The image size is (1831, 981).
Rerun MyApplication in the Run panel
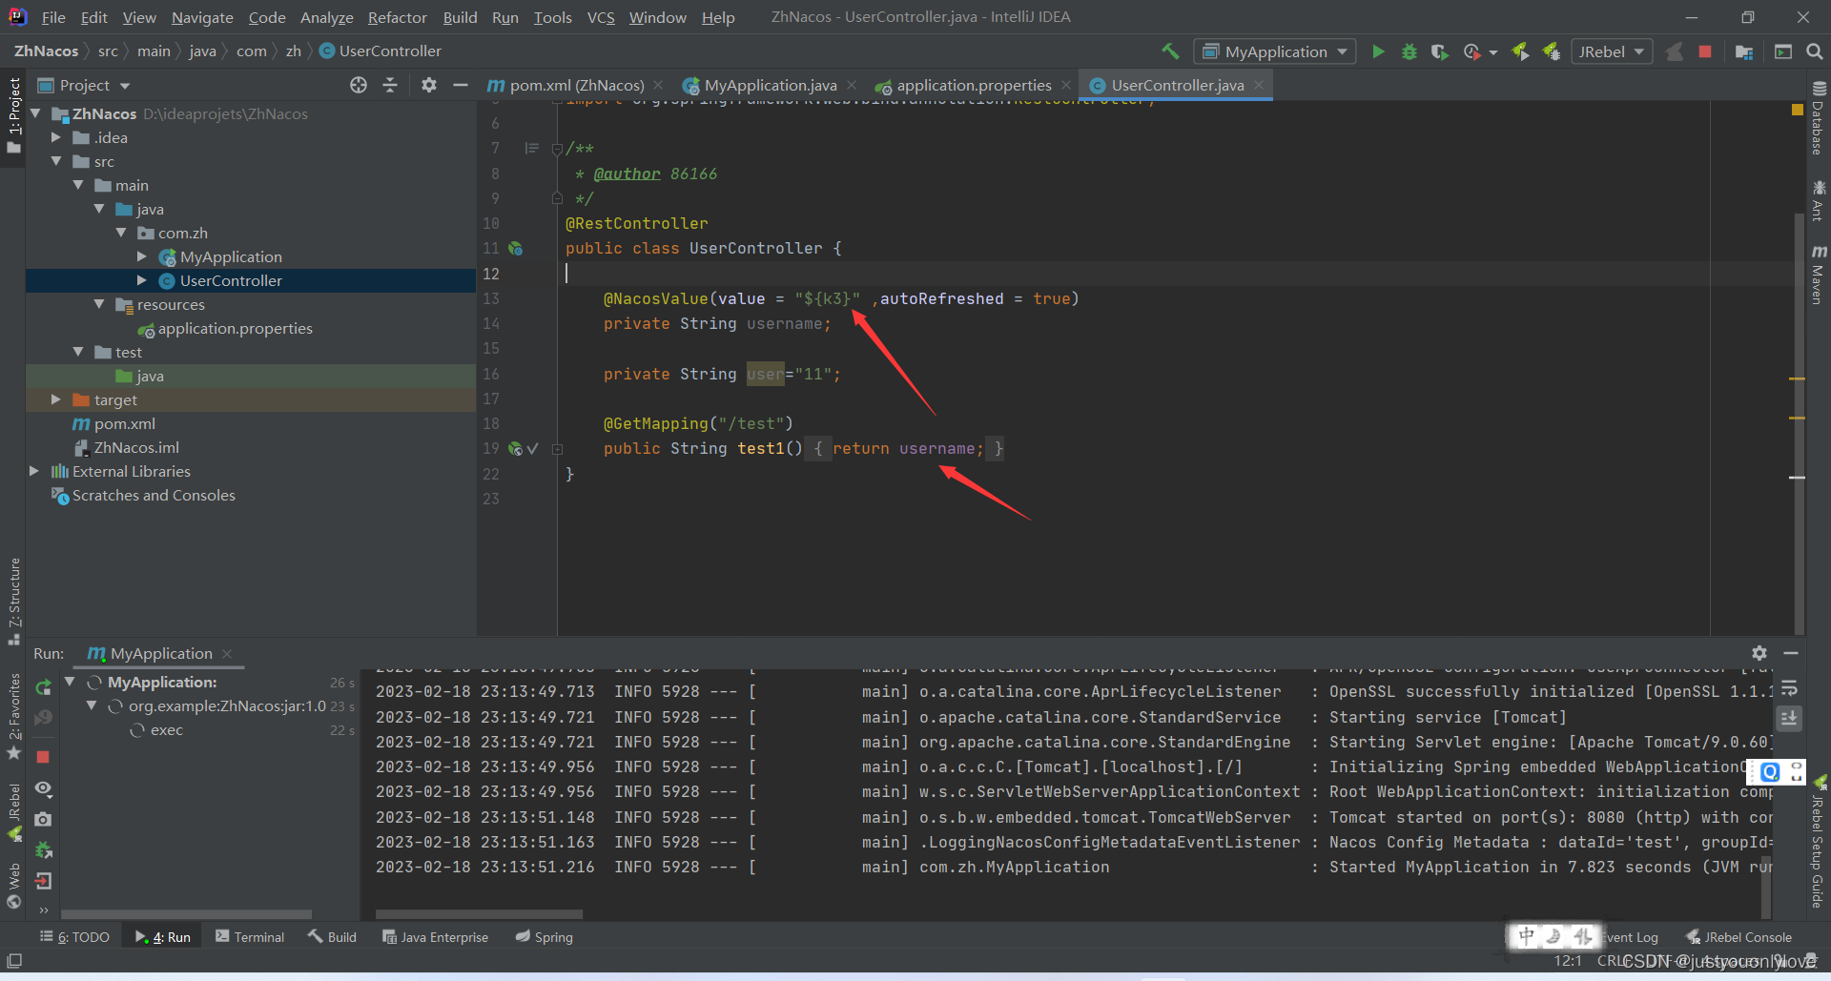(x=43, y=687)
